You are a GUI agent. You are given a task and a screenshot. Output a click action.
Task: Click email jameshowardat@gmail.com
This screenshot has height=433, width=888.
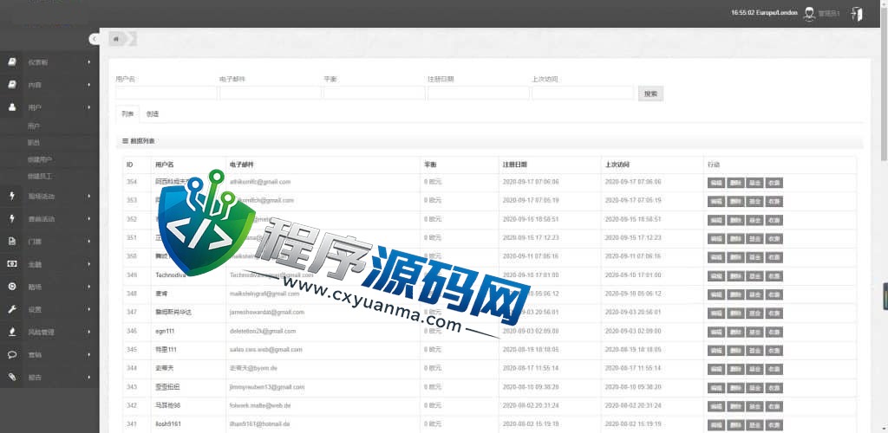pos(267,312)
